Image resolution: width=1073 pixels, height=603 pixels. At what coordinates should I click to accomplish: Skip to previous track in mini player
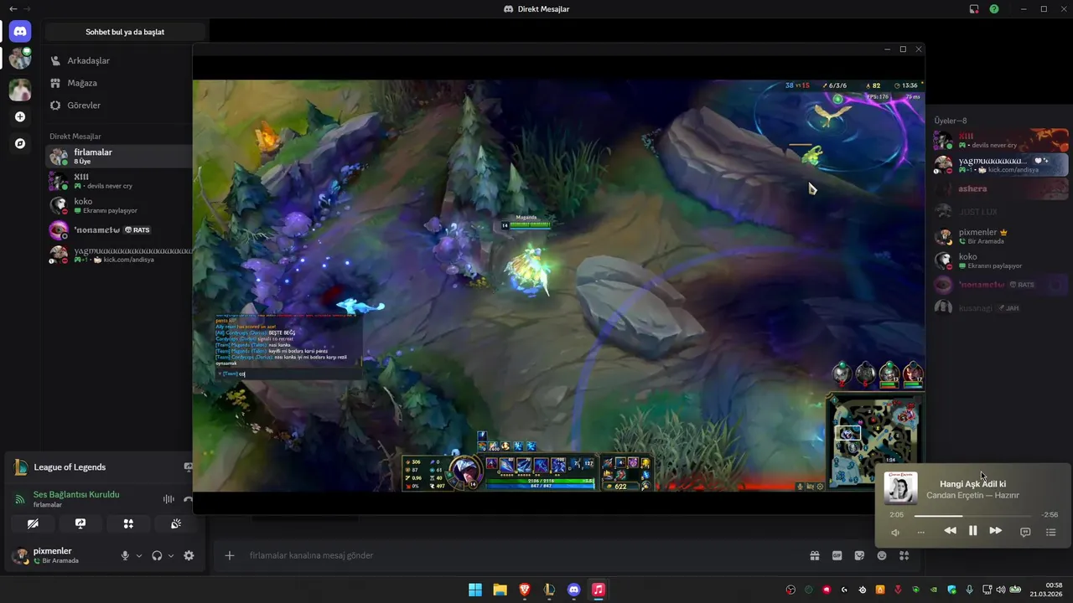(950, 531)
